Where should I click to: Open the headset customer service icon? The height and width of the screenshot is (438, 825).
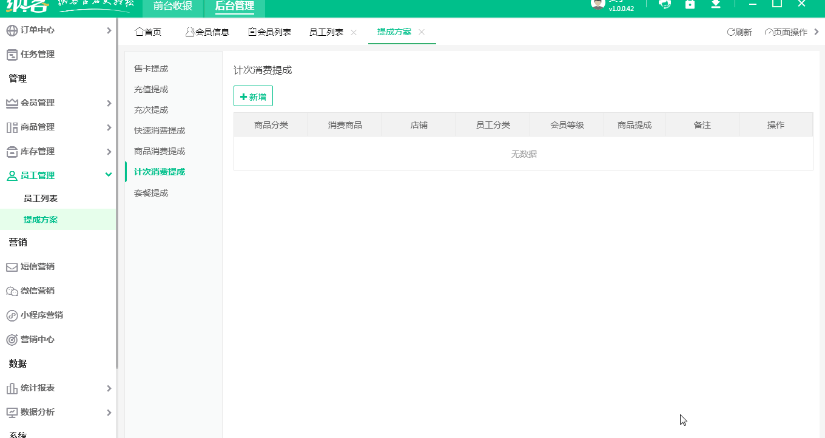[665, 5]
